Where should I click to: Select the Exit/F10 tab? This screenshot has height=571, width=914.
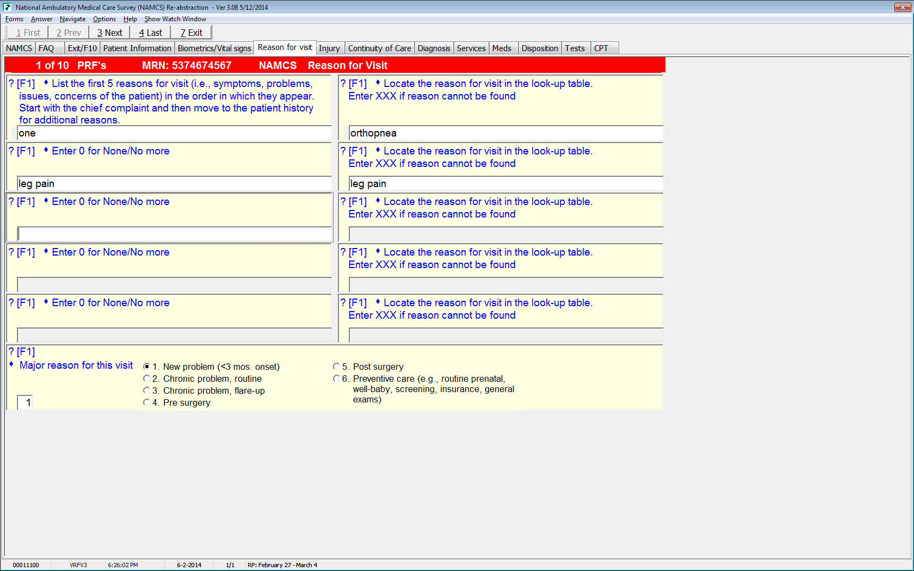pos(82,48)
